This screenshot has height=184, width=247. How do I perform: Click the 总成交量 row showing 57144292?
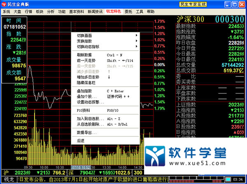pyautogui.click(x=210, y=65)
